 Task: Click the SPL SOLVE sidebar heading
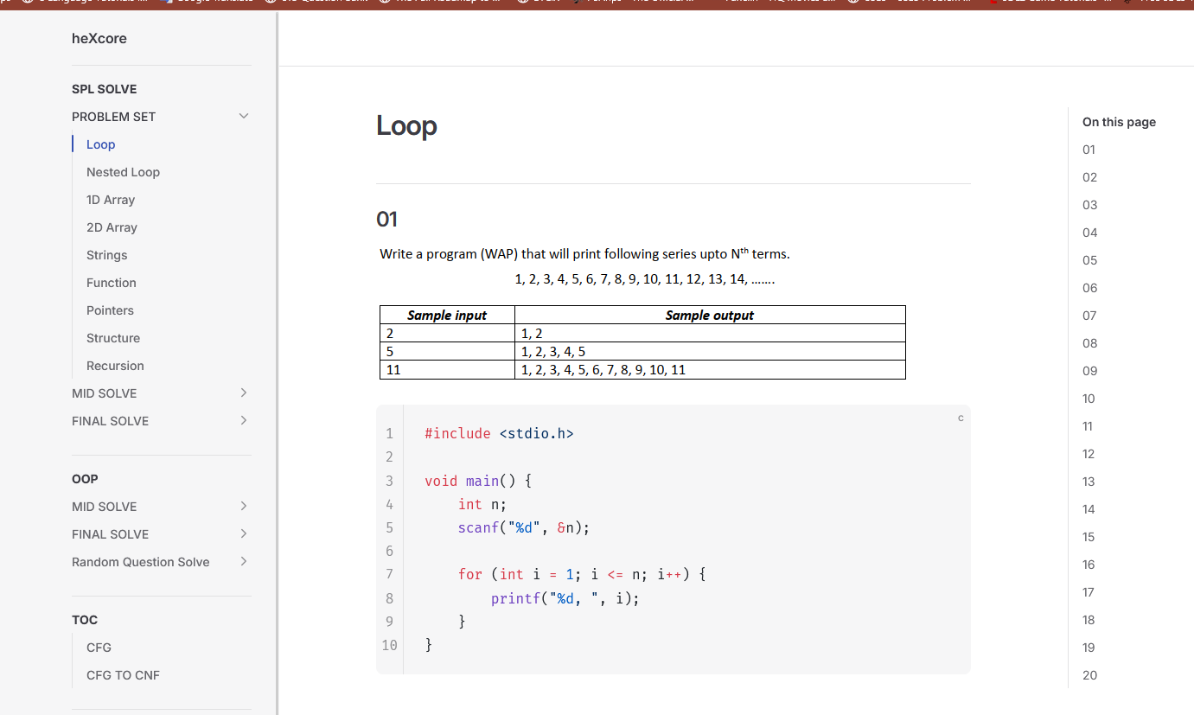pos(104,89)
